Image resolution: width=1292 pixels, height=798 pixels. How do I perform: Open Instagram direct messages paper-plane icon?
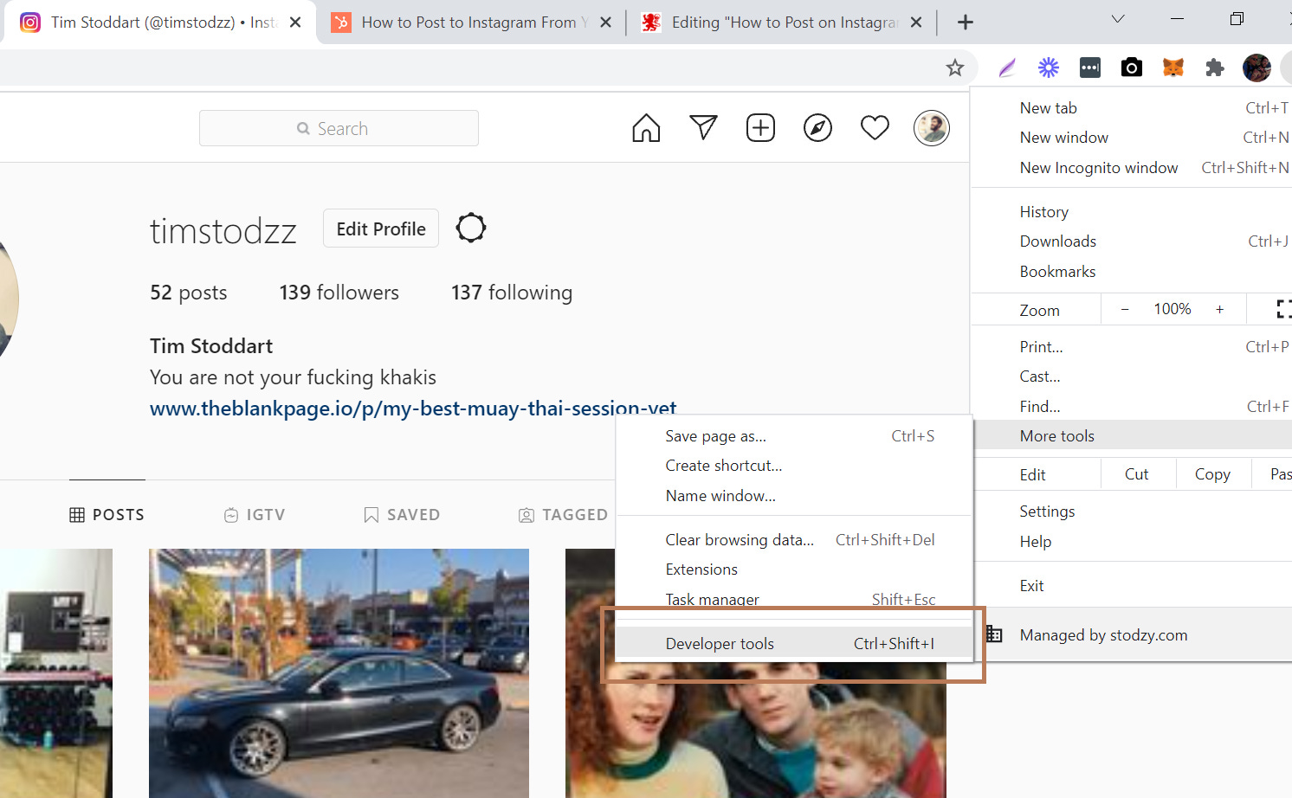pyautogui.click(x=703, y=128)
